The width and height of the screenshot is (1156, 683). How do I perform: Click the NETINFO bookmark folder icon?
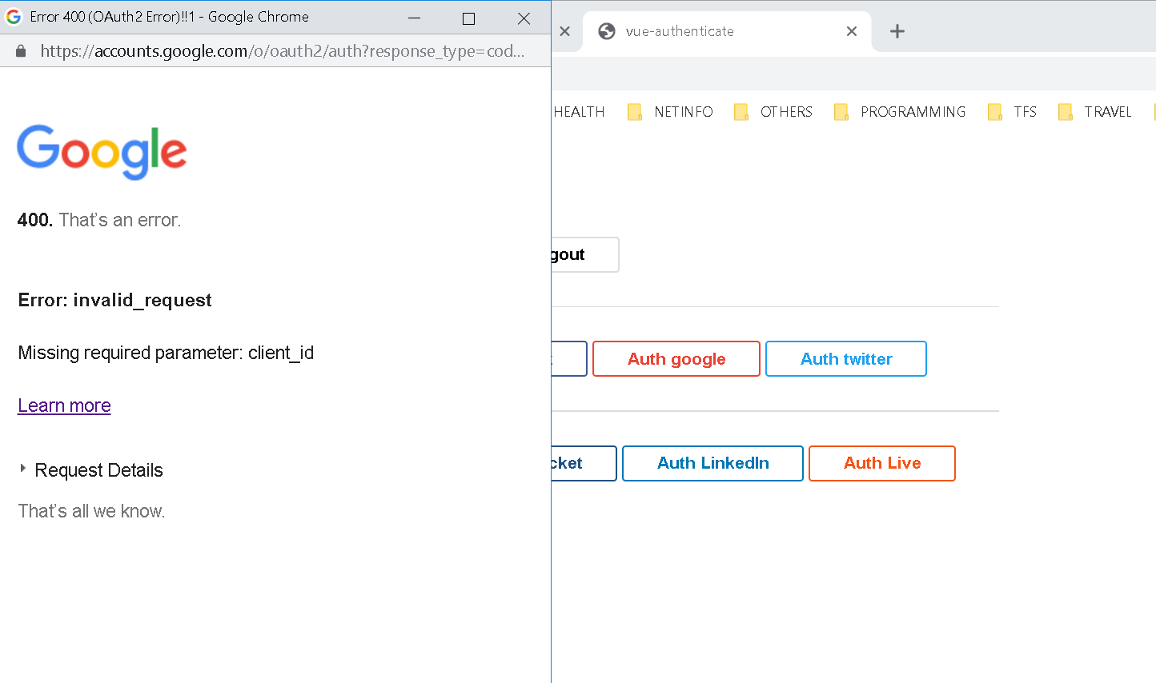(634, 112)
